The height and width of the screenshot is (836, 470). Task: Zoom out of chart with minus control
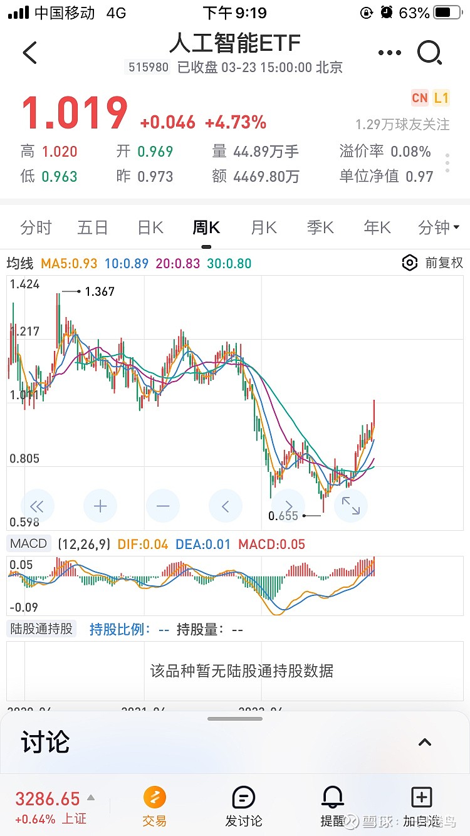tap(163, 506)
